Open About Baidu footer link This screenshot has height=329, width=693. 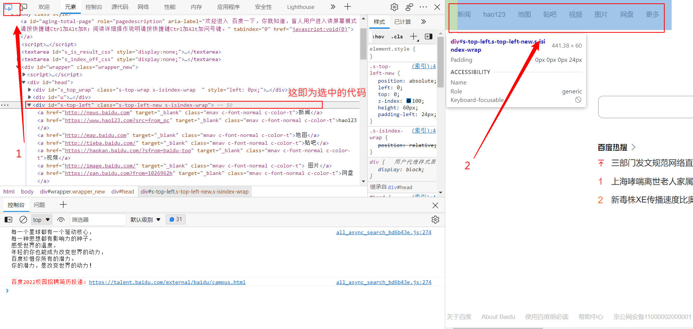point(498,317)
